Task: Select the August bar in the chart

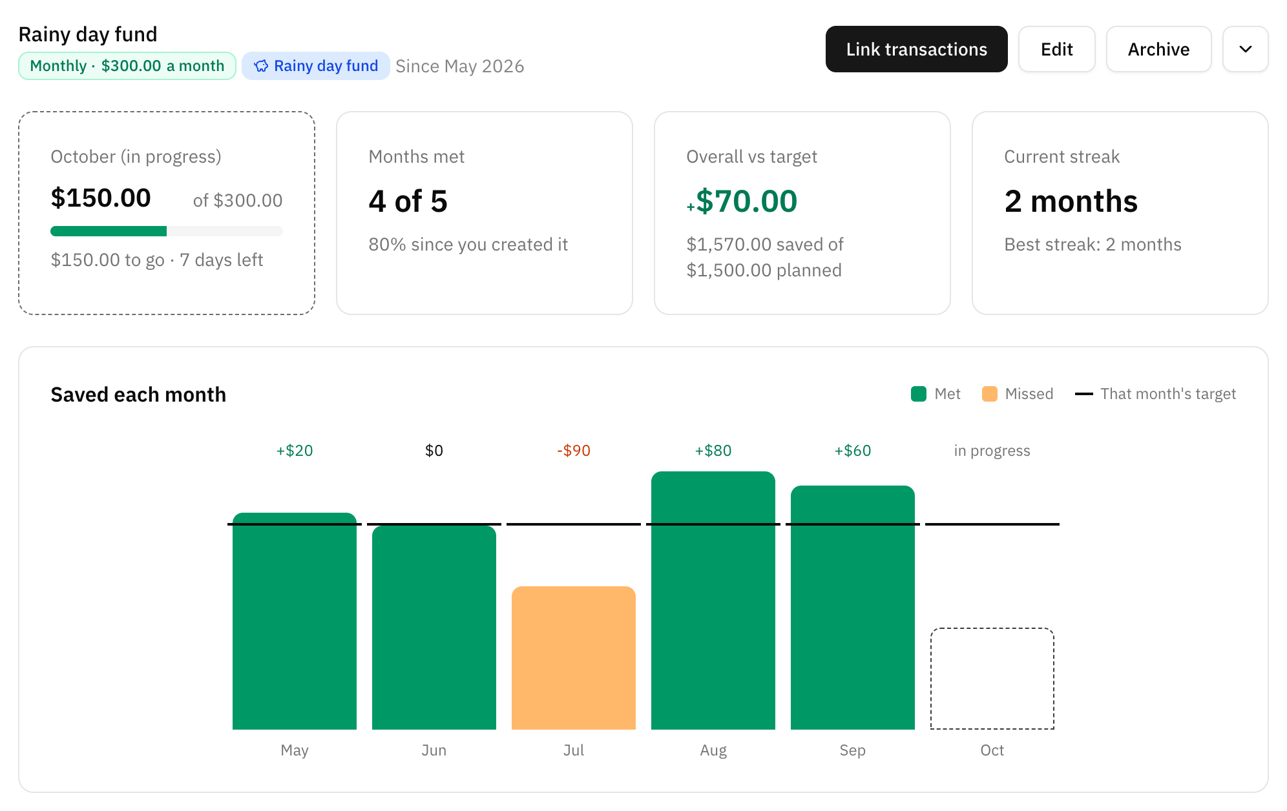Action: click(x=713, y=601)
